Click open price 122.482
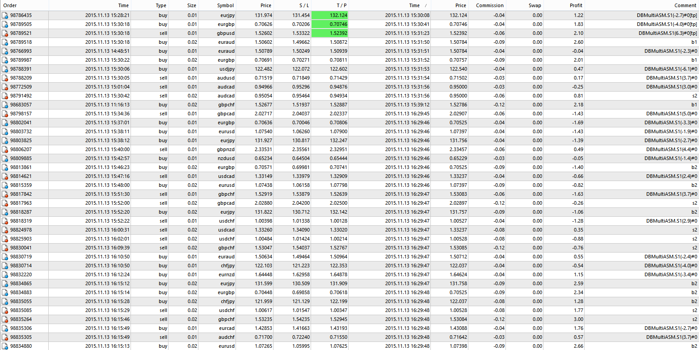 point(263,69)
